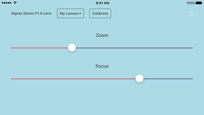Click the far left start of Focus slider

[12, 79]
